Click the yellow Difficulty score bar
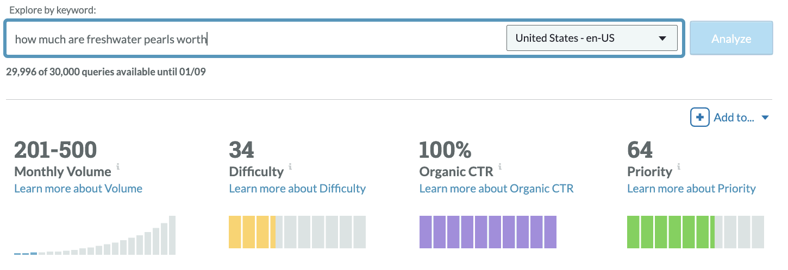The width and height of the screenshot is (788, 270). pos(252,232)
